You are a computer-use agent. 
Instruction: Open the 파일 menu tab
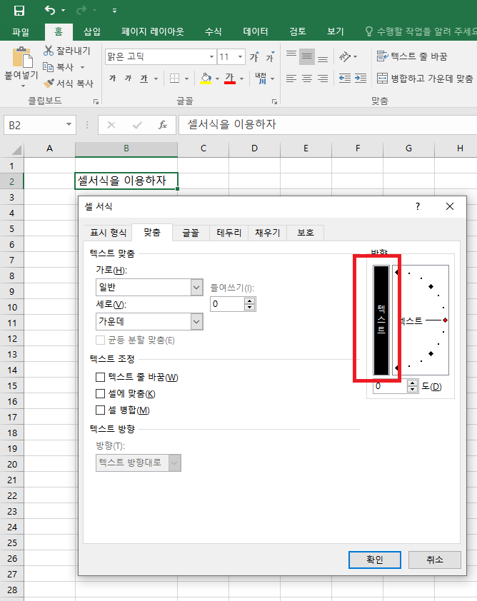pos(21,31)
